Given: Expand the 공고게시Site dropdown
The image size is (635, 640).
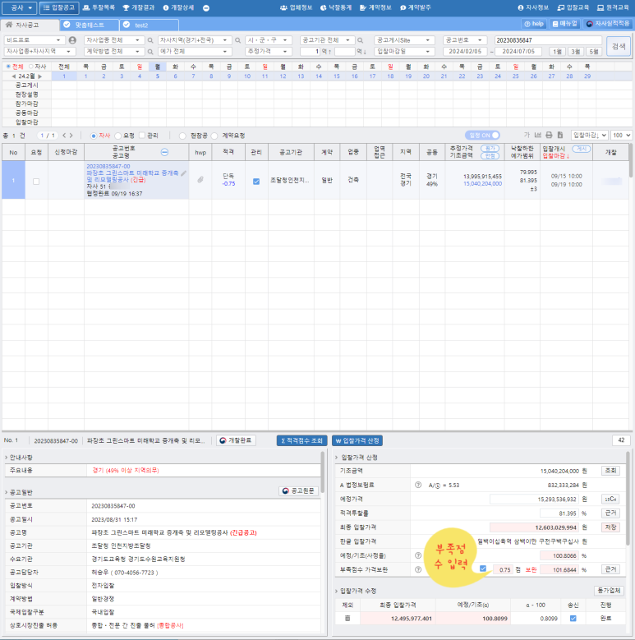Looking at the screenshot, I should (403, 40).
